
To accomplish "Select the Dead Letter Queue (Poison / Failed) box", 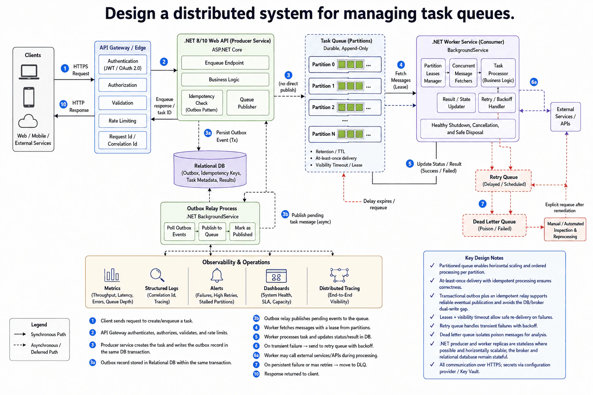I will tap(495, 225).
